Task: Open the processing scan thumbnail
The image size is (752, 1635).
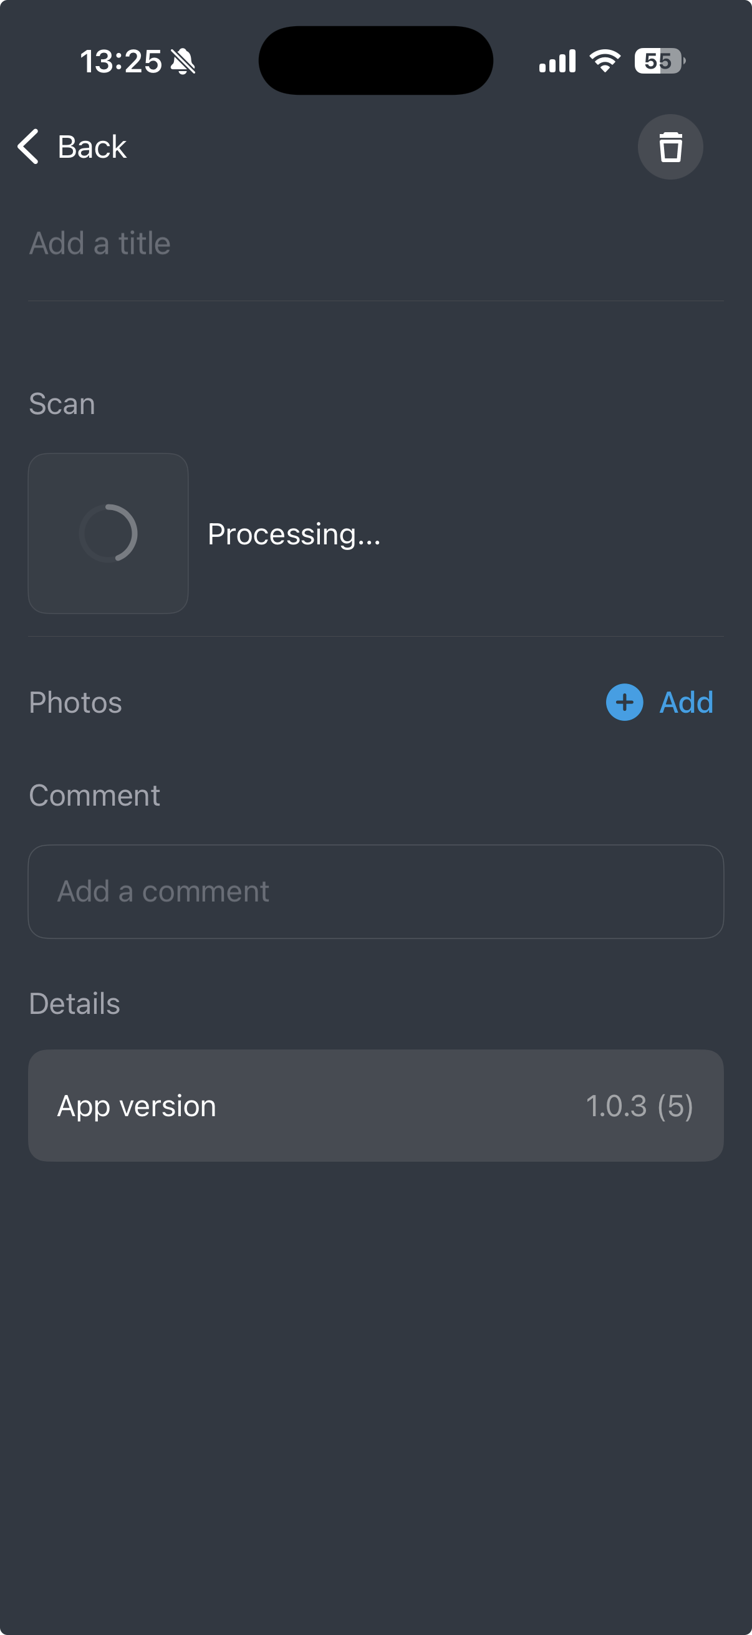Action: coord(108,533)
